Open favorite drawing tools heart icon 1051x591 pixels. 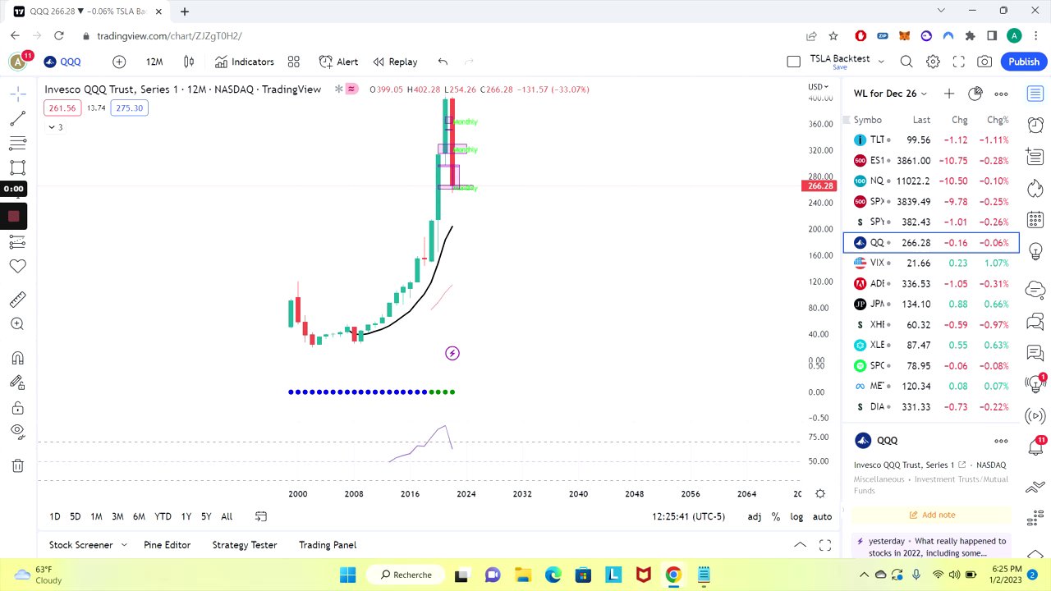[17, 266]
